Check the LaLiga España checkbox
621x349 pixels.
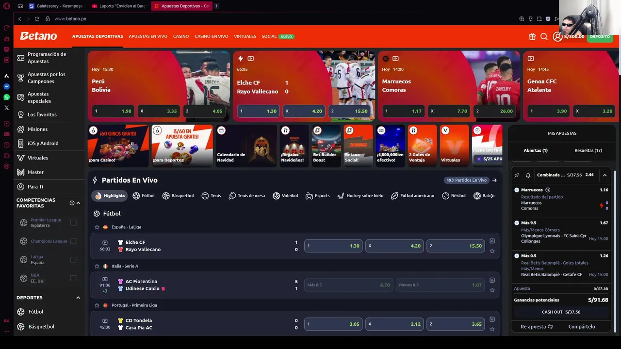click(73, 259)
